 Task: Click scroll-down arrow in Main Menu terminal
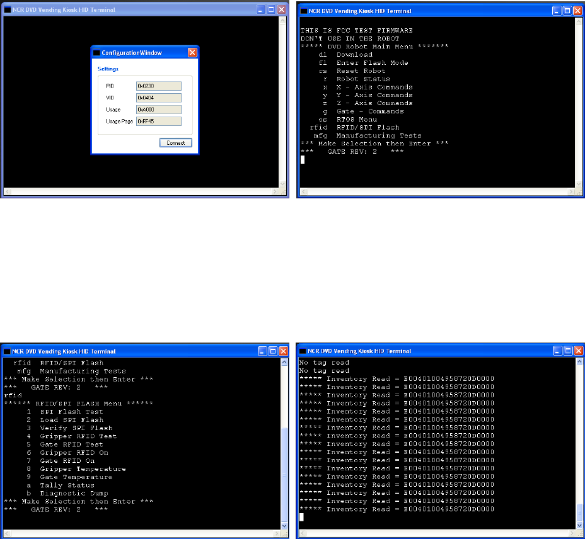click(x=579, y=184)
